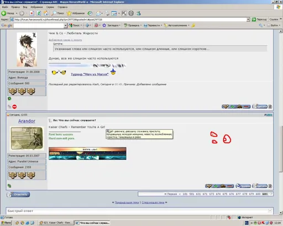Open the Сервис menu
The width and height of the screenshot is (283, 226).
[50, 7]
